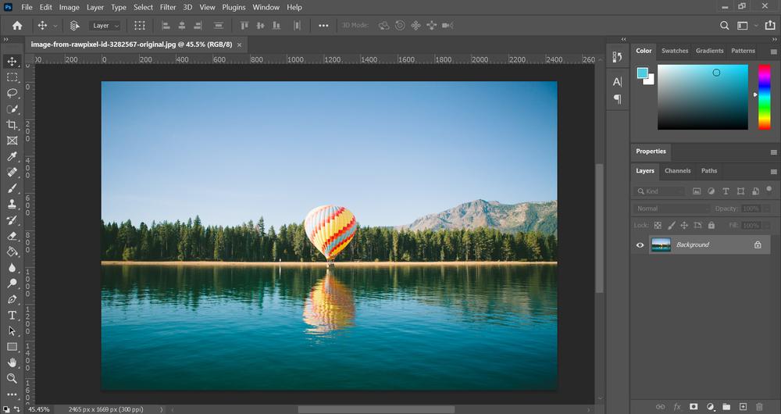Image resolution: width=781 pixels, height=414 pixels.
Task: Select the Move tool in the toolbox
Action: click(x=12, y=61)
